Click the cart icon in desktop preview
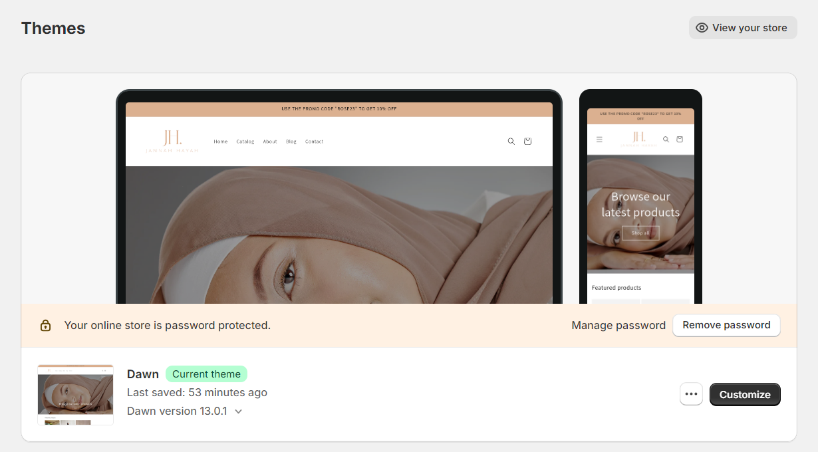818x452 pixels. pyautogui.click(x=527, y=141)
